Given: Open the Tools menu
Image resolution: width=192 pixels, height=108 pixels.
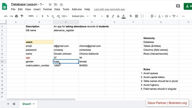Looking at the screenshot, I should tap(66, 9).
